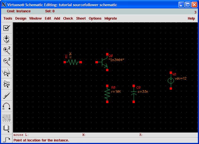The image size is (199, 144).
Task: Minimize the Virtuoso window
Action: click(x=181, y=5)
